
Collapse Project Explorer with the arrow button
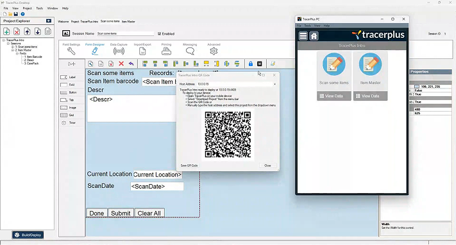[x=49, y=21]
